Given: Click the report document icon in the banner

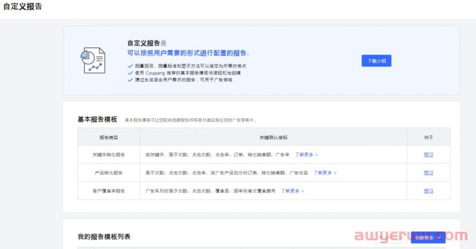Looking at the screenshot, I should point(93,60).
